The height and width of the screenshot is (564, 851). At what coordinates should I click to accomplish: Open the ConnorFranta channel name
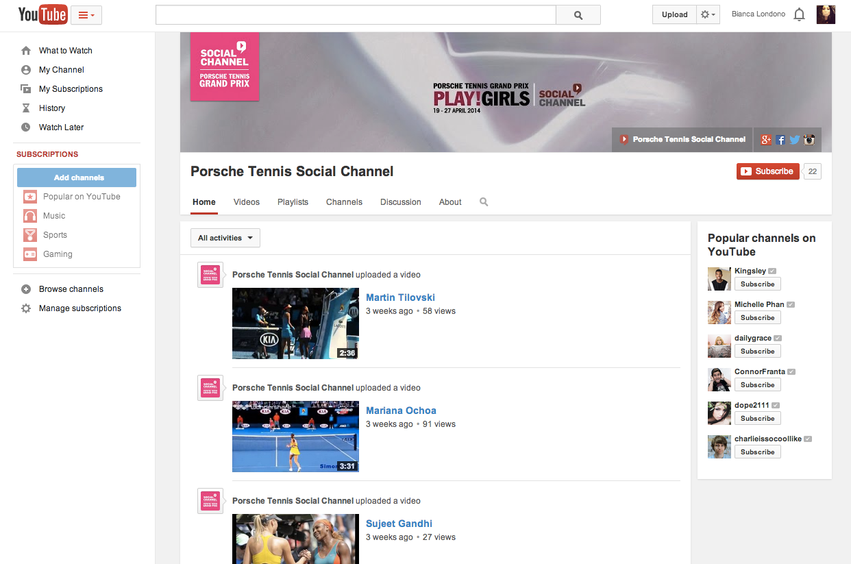(760, 371)
